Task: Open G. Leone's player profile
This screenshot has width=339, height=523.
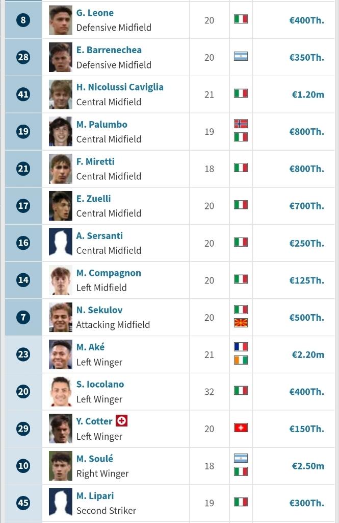Action: [x=95, y=13]
